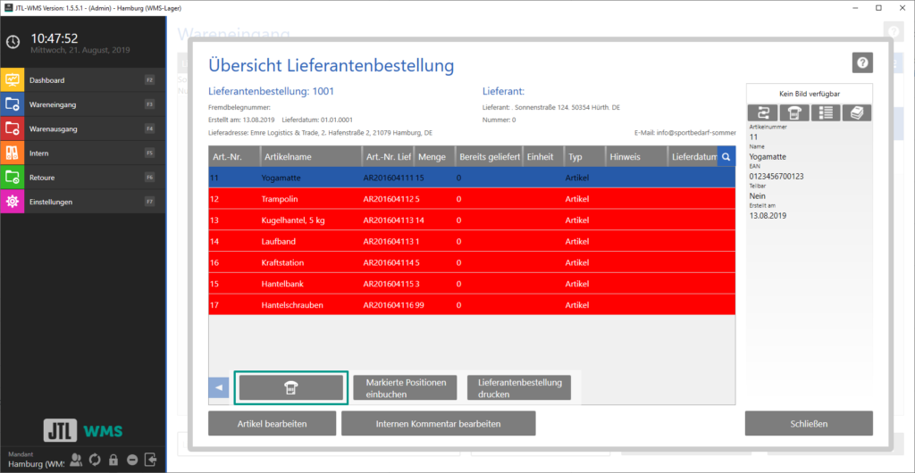Click the logout arrow icon
Viewport: 915px width, 473px height.
150,460
